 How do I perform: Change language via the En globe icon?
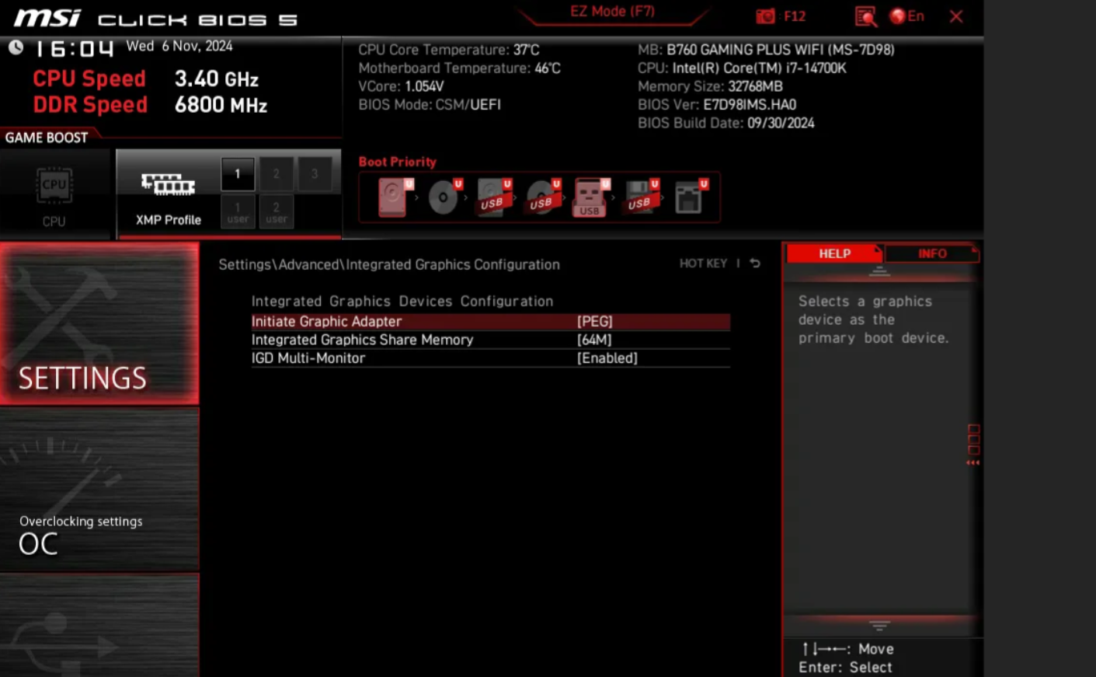pos(906,16)
